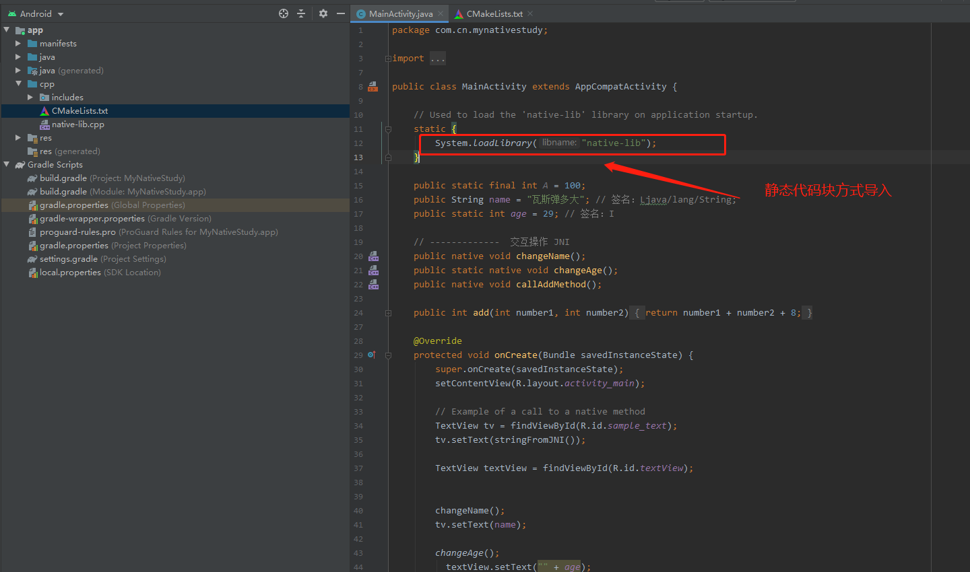Image resolution: width=970 pixels, height=572 pixels.
Task: Open local.properties (SDK Location)
Action: tap(100, 273)
